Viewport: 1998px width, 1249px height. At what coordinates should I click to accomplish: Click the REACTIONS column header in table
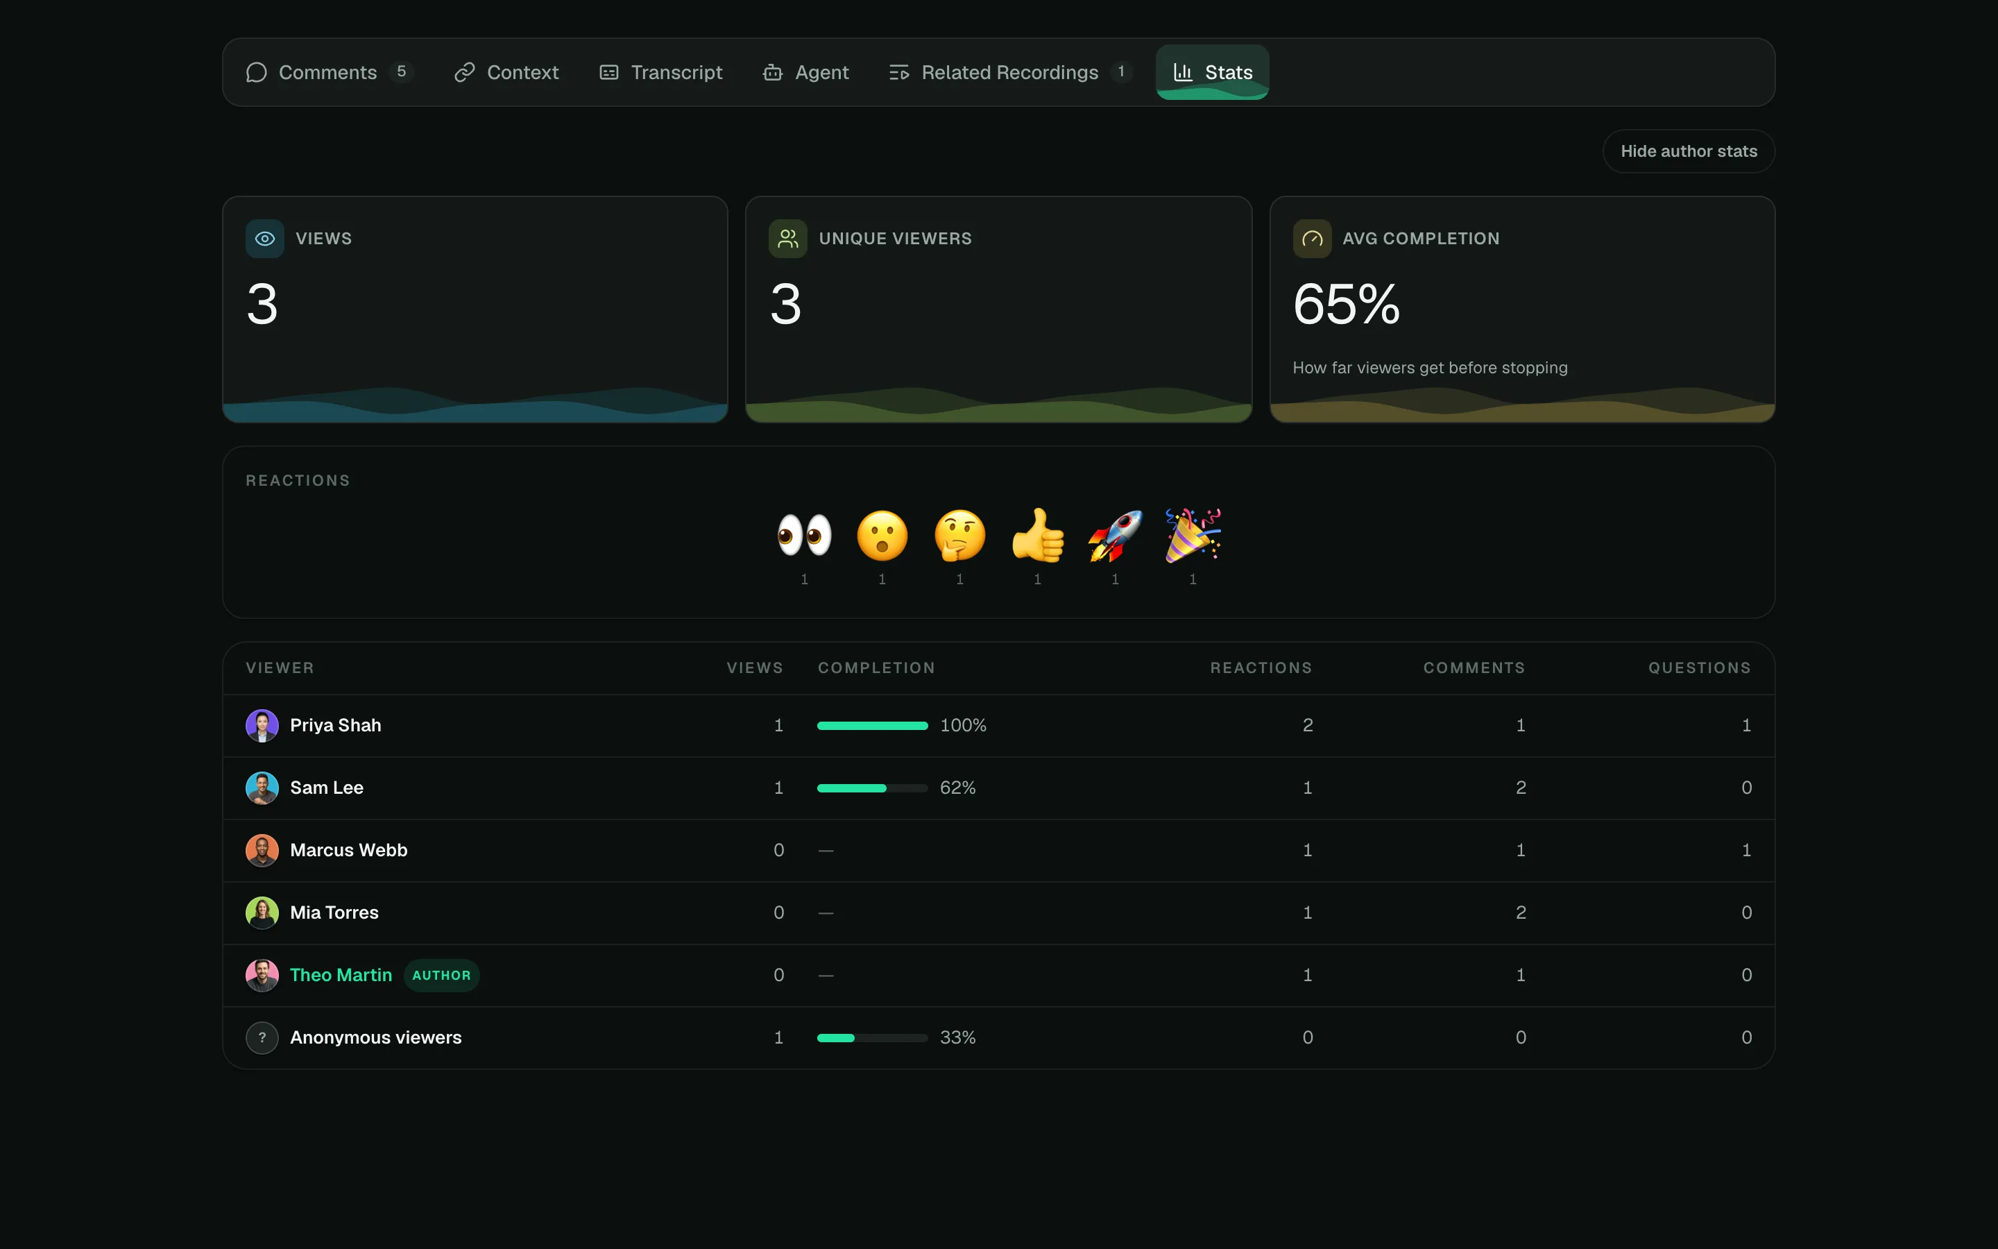pos(1261,668)
